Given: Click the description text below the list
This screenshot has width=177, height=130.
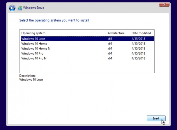Looking at the screenshot, I should (31, 79).
